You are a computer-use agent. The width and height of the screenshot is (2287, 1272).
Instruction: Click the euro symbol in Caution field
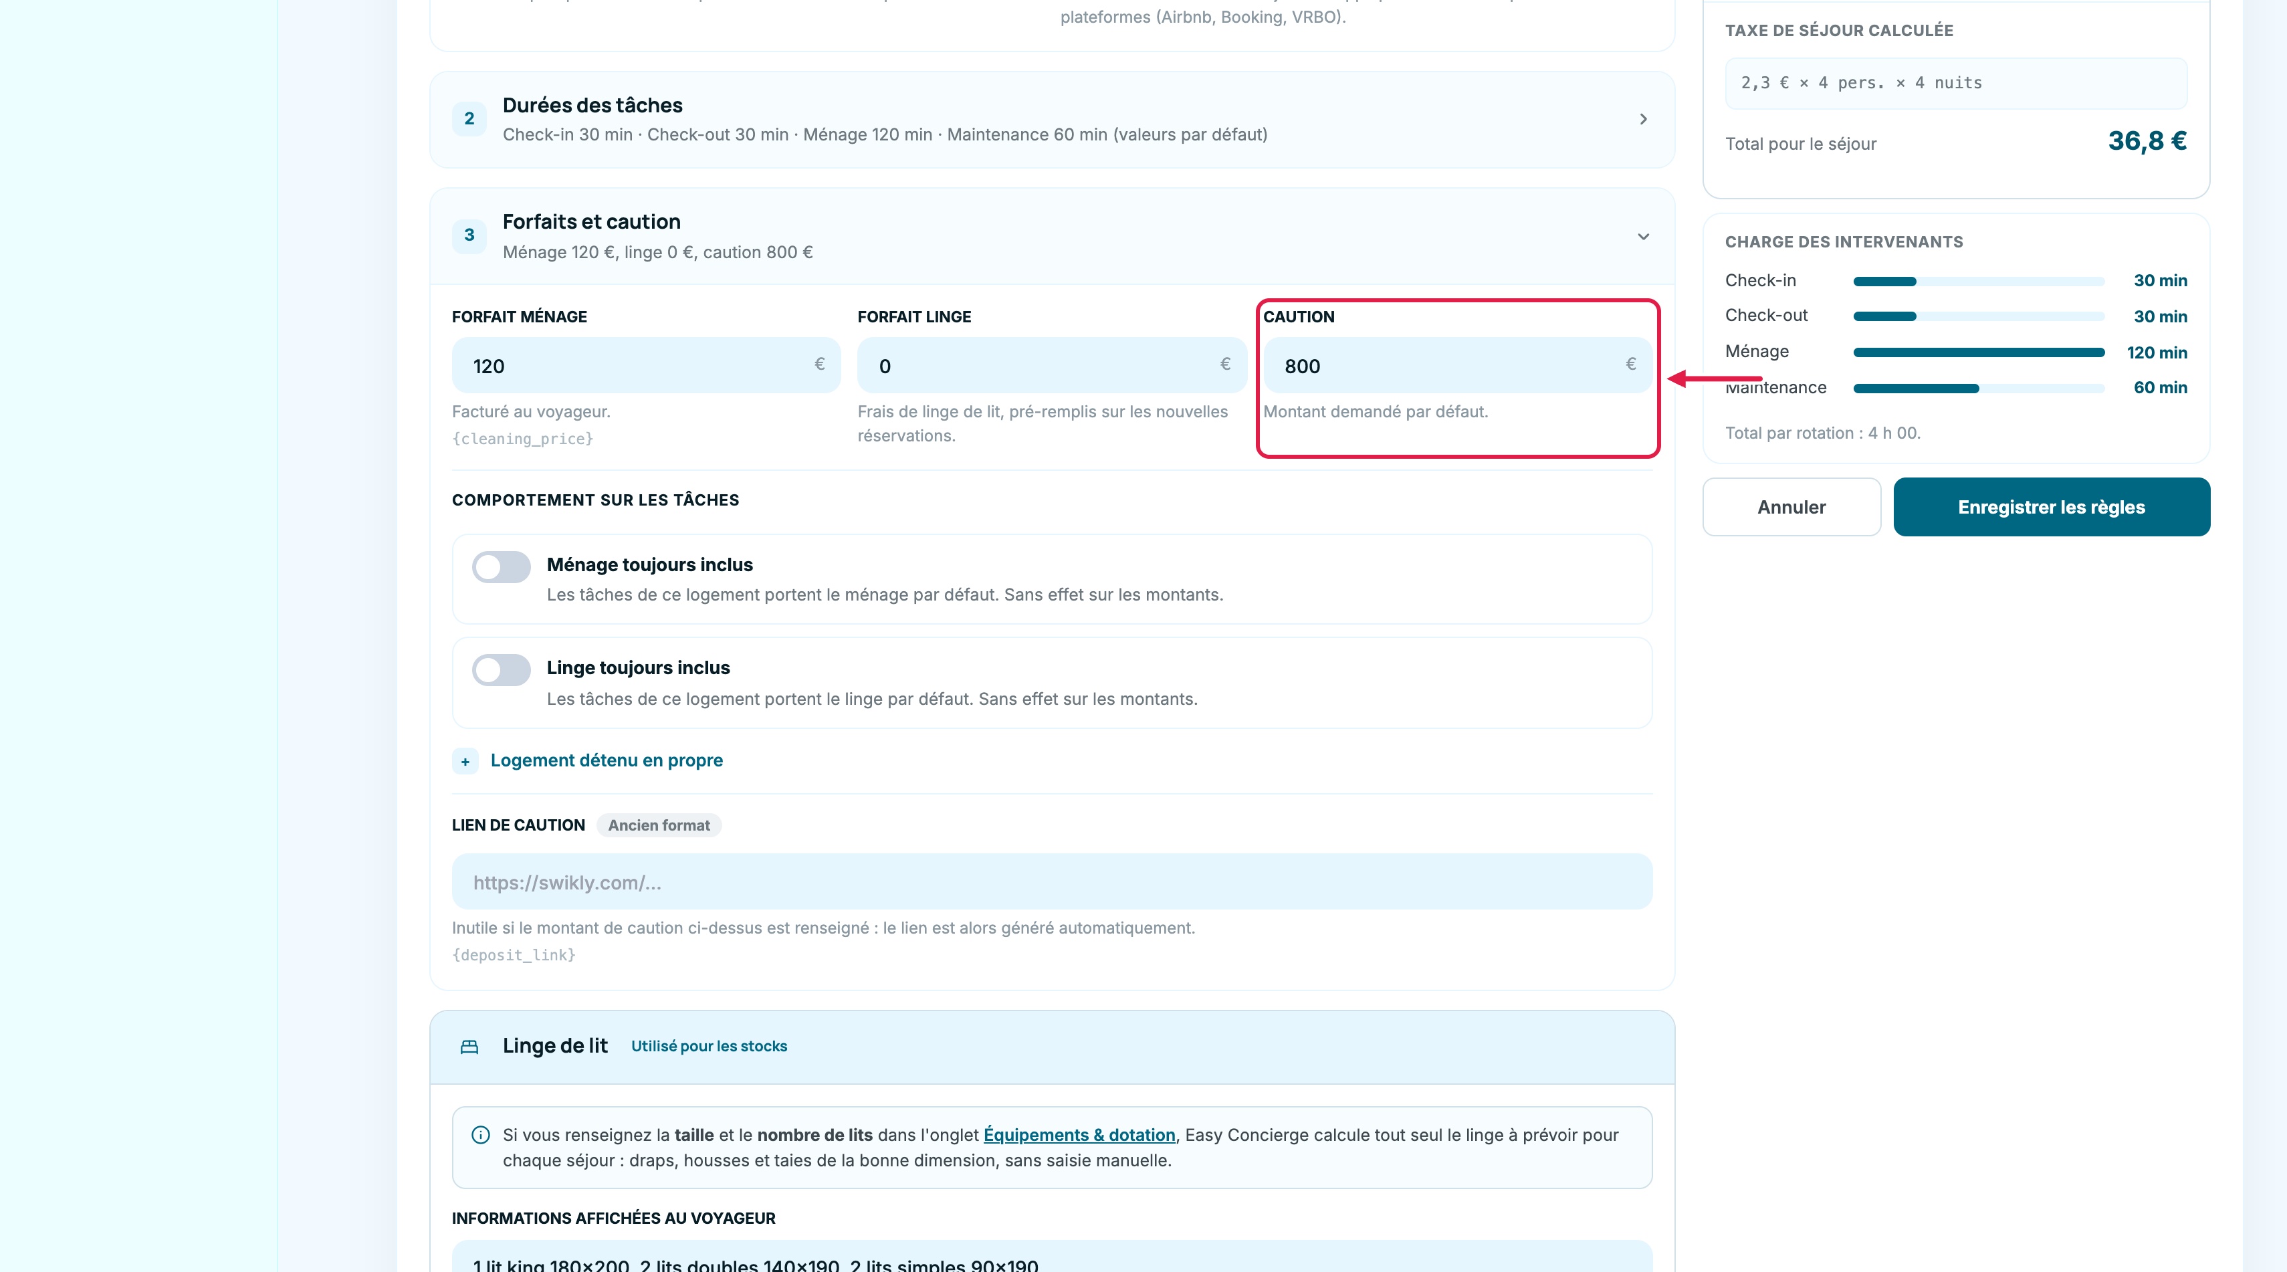[x=1631, y=364]
